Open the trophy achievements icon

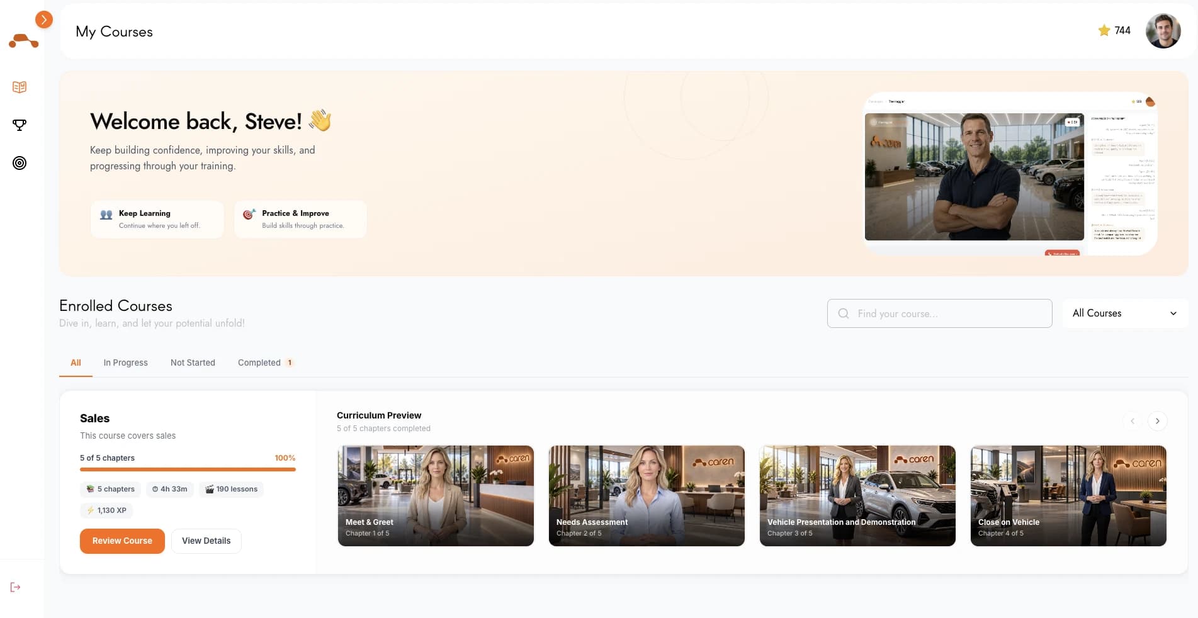coord(20,125)
